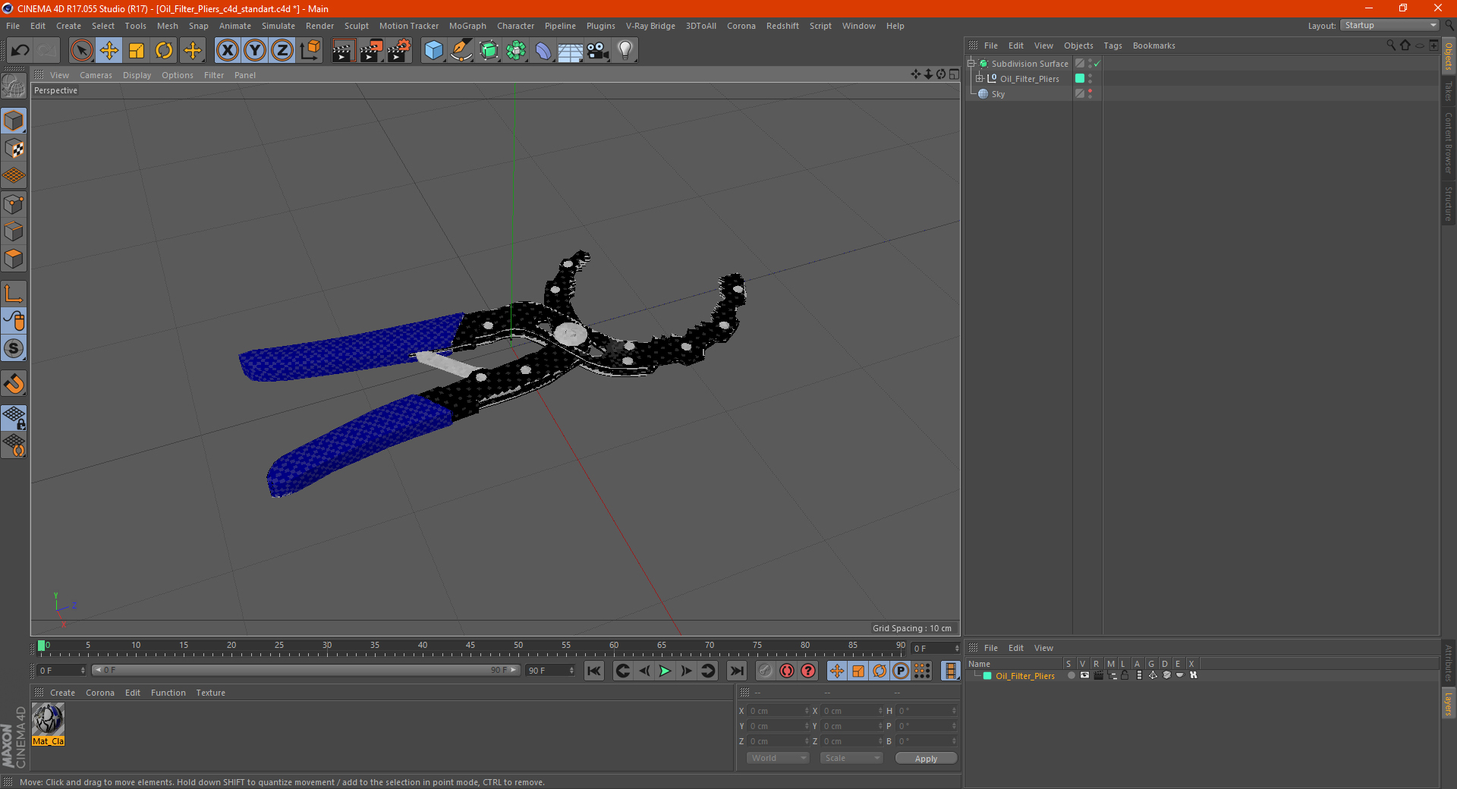Enable Axis mode
This screenshot has width=1457, height=789.
pyautogui.click(x=14, y=294)
